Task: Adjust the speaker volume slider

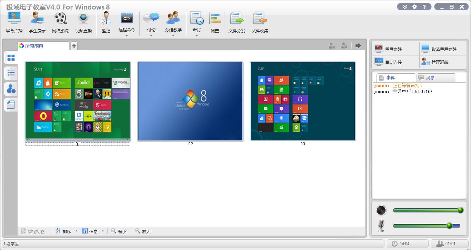Action: 428,210
